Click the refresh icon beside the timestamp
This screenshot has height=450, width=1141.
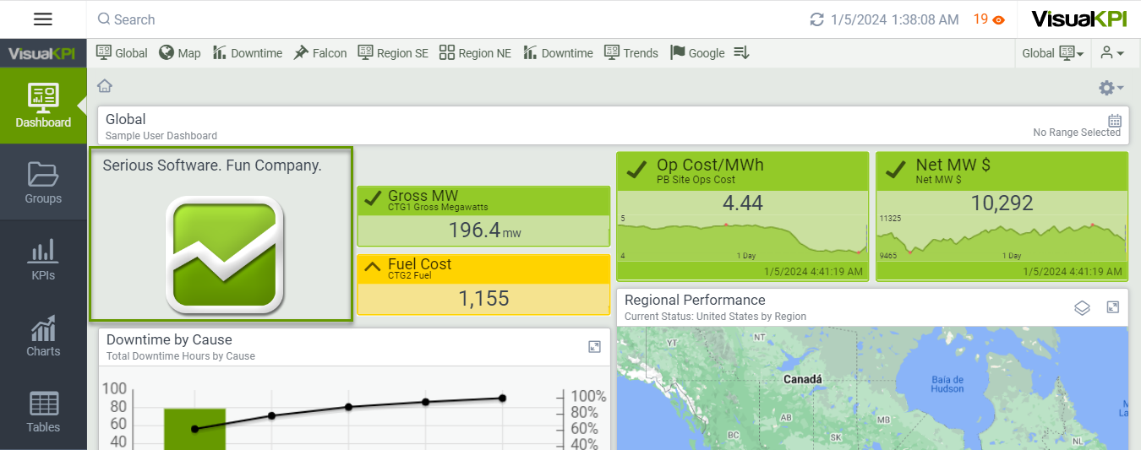816,19
